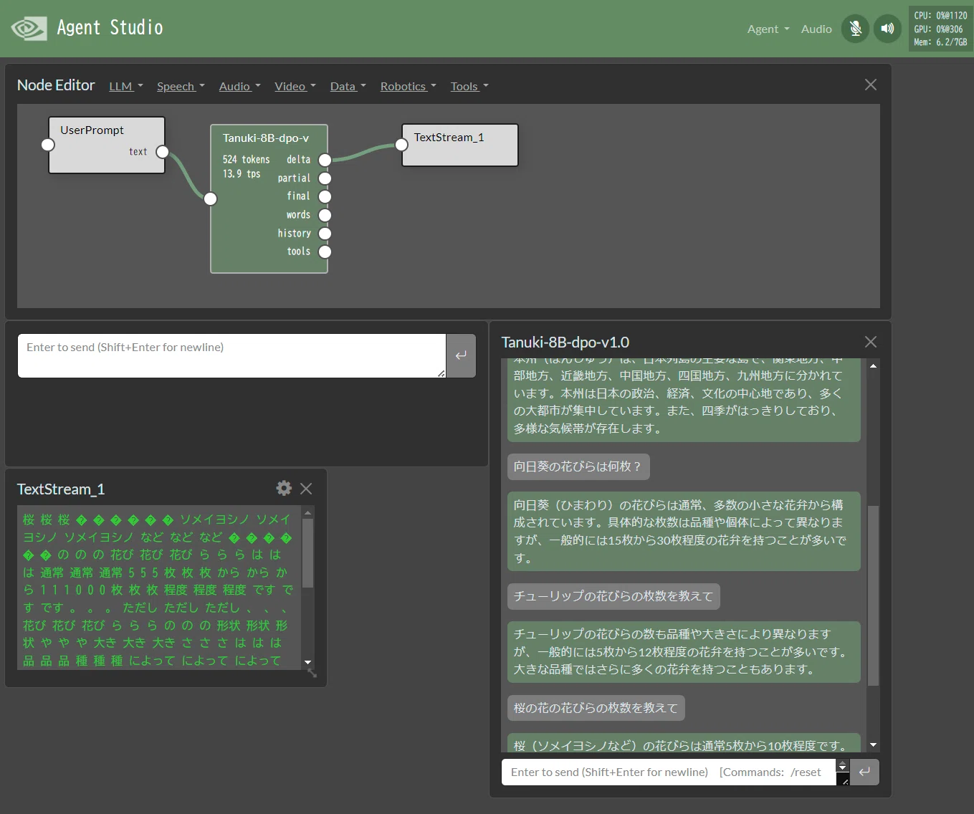Image resolution: width=974 pixels, height=814 pixels.
Task: Click the history output port
Action: point(325,234)
